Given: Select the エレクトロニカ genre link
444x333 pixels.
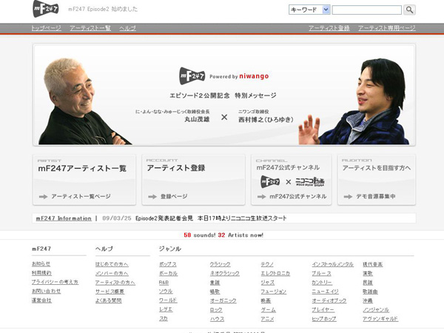Looking at the screenshot, I should click(275, 273).
